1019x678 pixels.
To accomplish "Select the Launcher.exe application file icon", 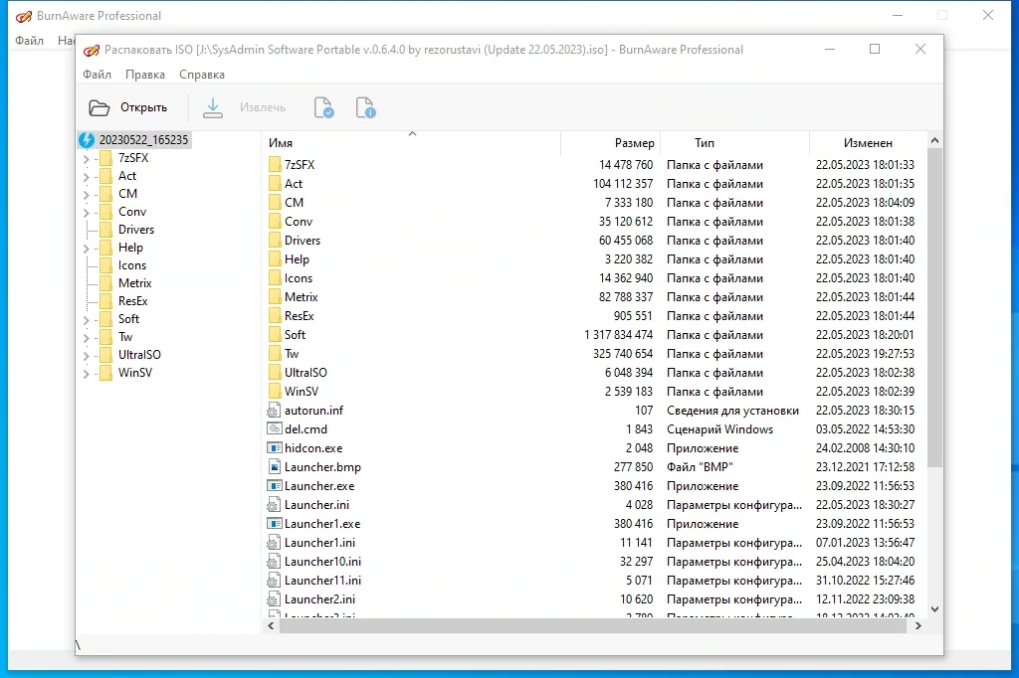I will (x=275, y=486).
